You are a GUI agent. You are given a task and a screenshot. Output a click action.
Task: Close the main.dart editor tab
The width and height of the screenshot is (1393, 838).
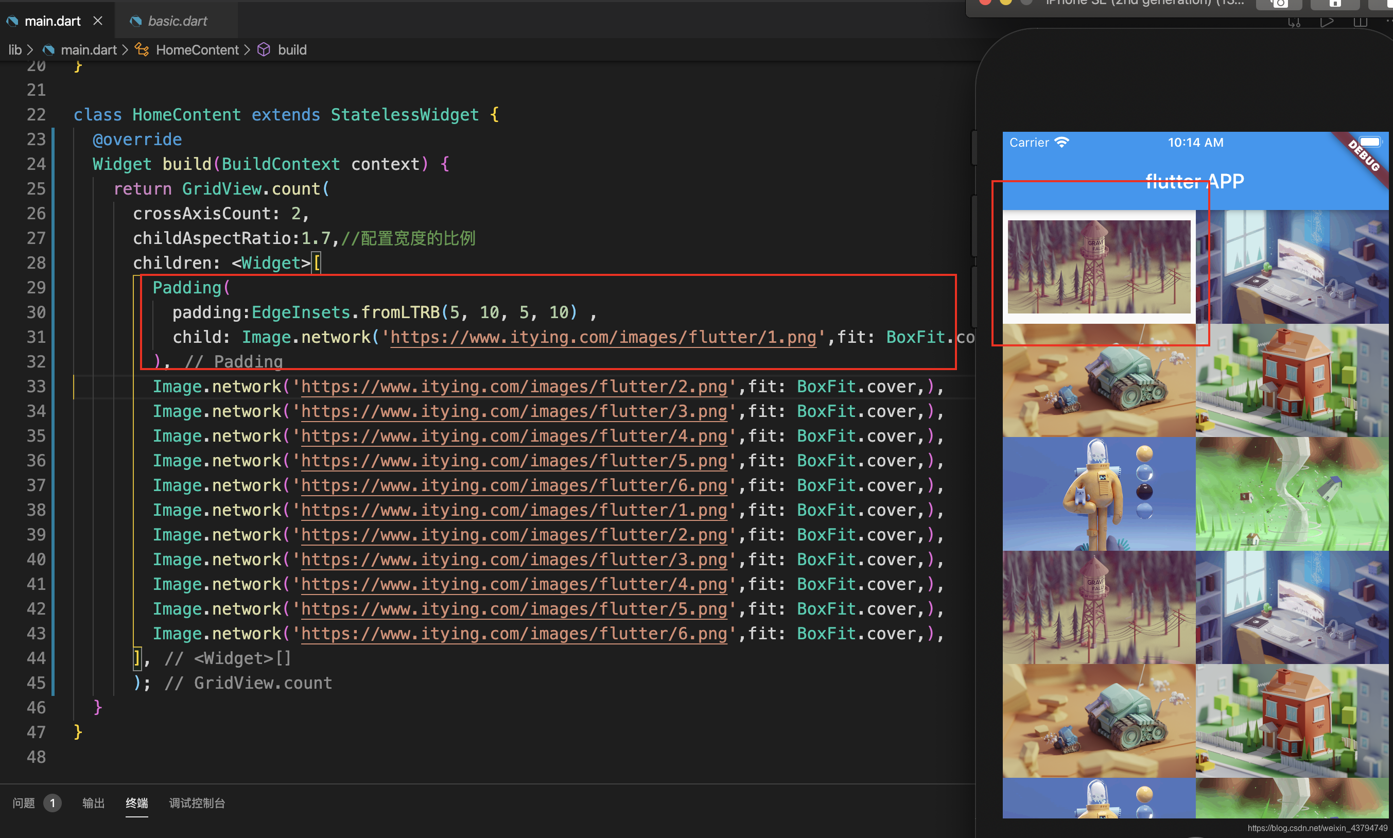(98, 21)
